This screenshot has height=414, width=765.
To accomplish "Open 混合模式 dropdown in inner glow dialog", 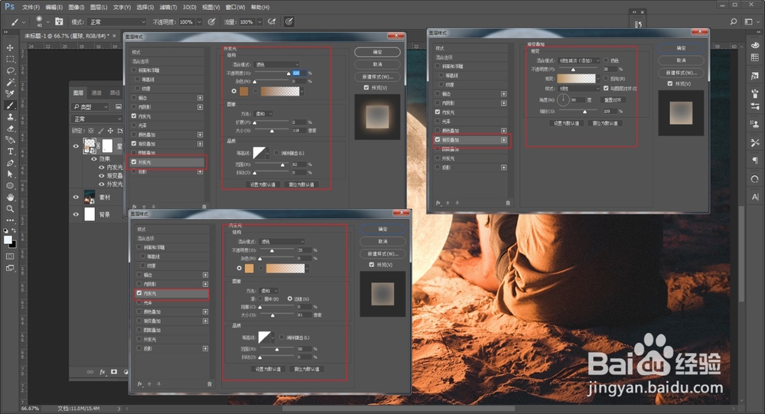I will coord(282,242).
